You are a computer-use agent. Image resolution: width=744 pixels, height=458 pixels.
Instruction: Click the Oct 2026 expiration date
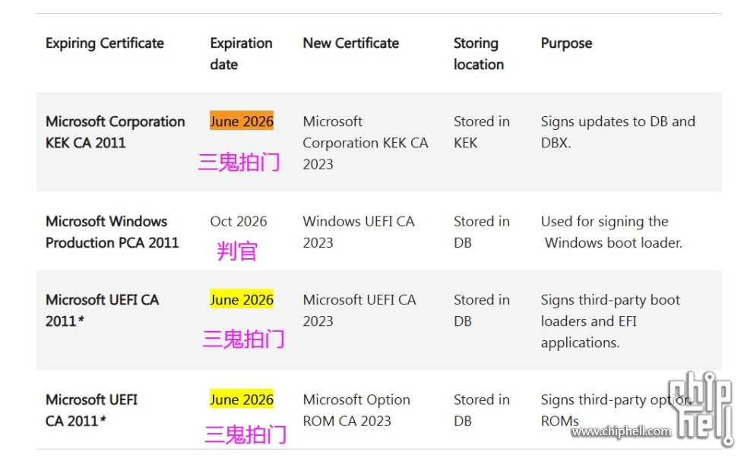click(x=239, y=222)
